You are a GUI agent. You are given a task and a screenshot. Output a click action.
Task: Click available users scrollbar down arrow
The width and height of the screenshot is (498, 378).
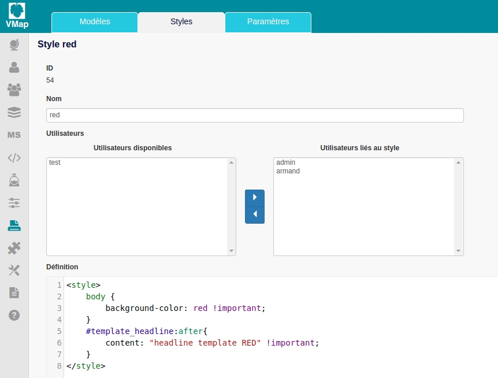pyautogui.click(x=231, y=251)
